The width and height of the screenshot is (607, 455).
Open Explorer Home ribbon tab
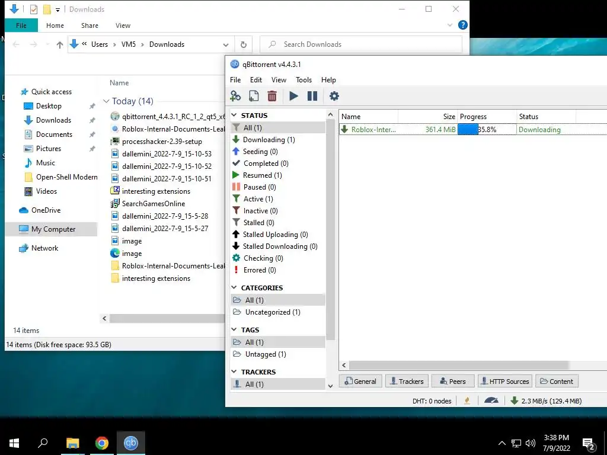[55, 25]
